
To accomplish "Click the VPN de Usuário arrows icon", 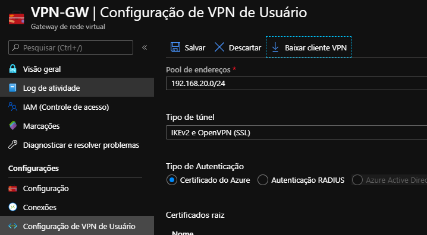I will [x=12, y=226].
